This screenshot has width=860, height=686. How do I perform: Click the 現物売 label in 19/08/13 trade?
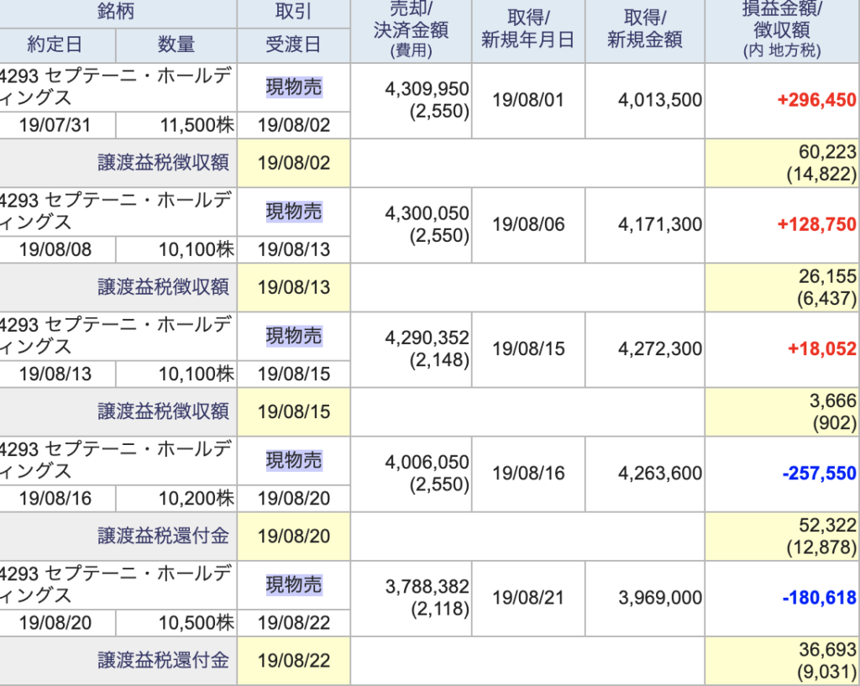coord(294,336)
